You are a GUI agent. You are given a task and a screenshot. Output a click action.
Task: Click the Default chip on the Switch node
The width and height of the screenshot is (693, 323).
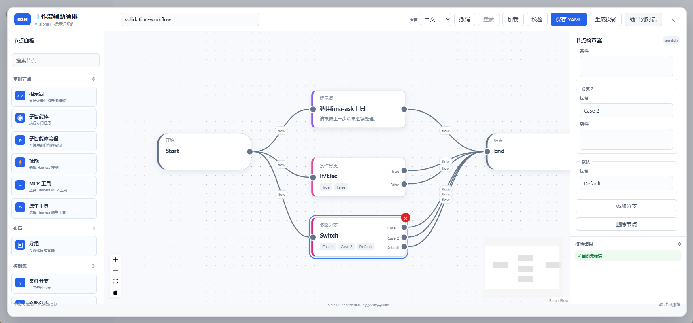(x=366, y=246)
